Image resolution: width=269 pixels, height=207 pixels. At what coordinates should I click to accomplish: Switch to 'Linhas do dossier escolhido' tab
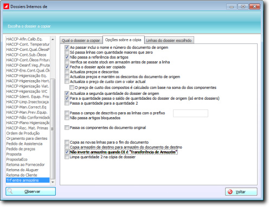[169, 41]
